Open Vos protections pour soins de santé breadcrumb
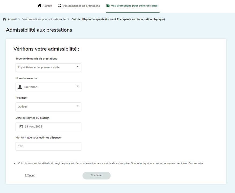The height and width of the screenshot is (193, 235). (44, 19)
